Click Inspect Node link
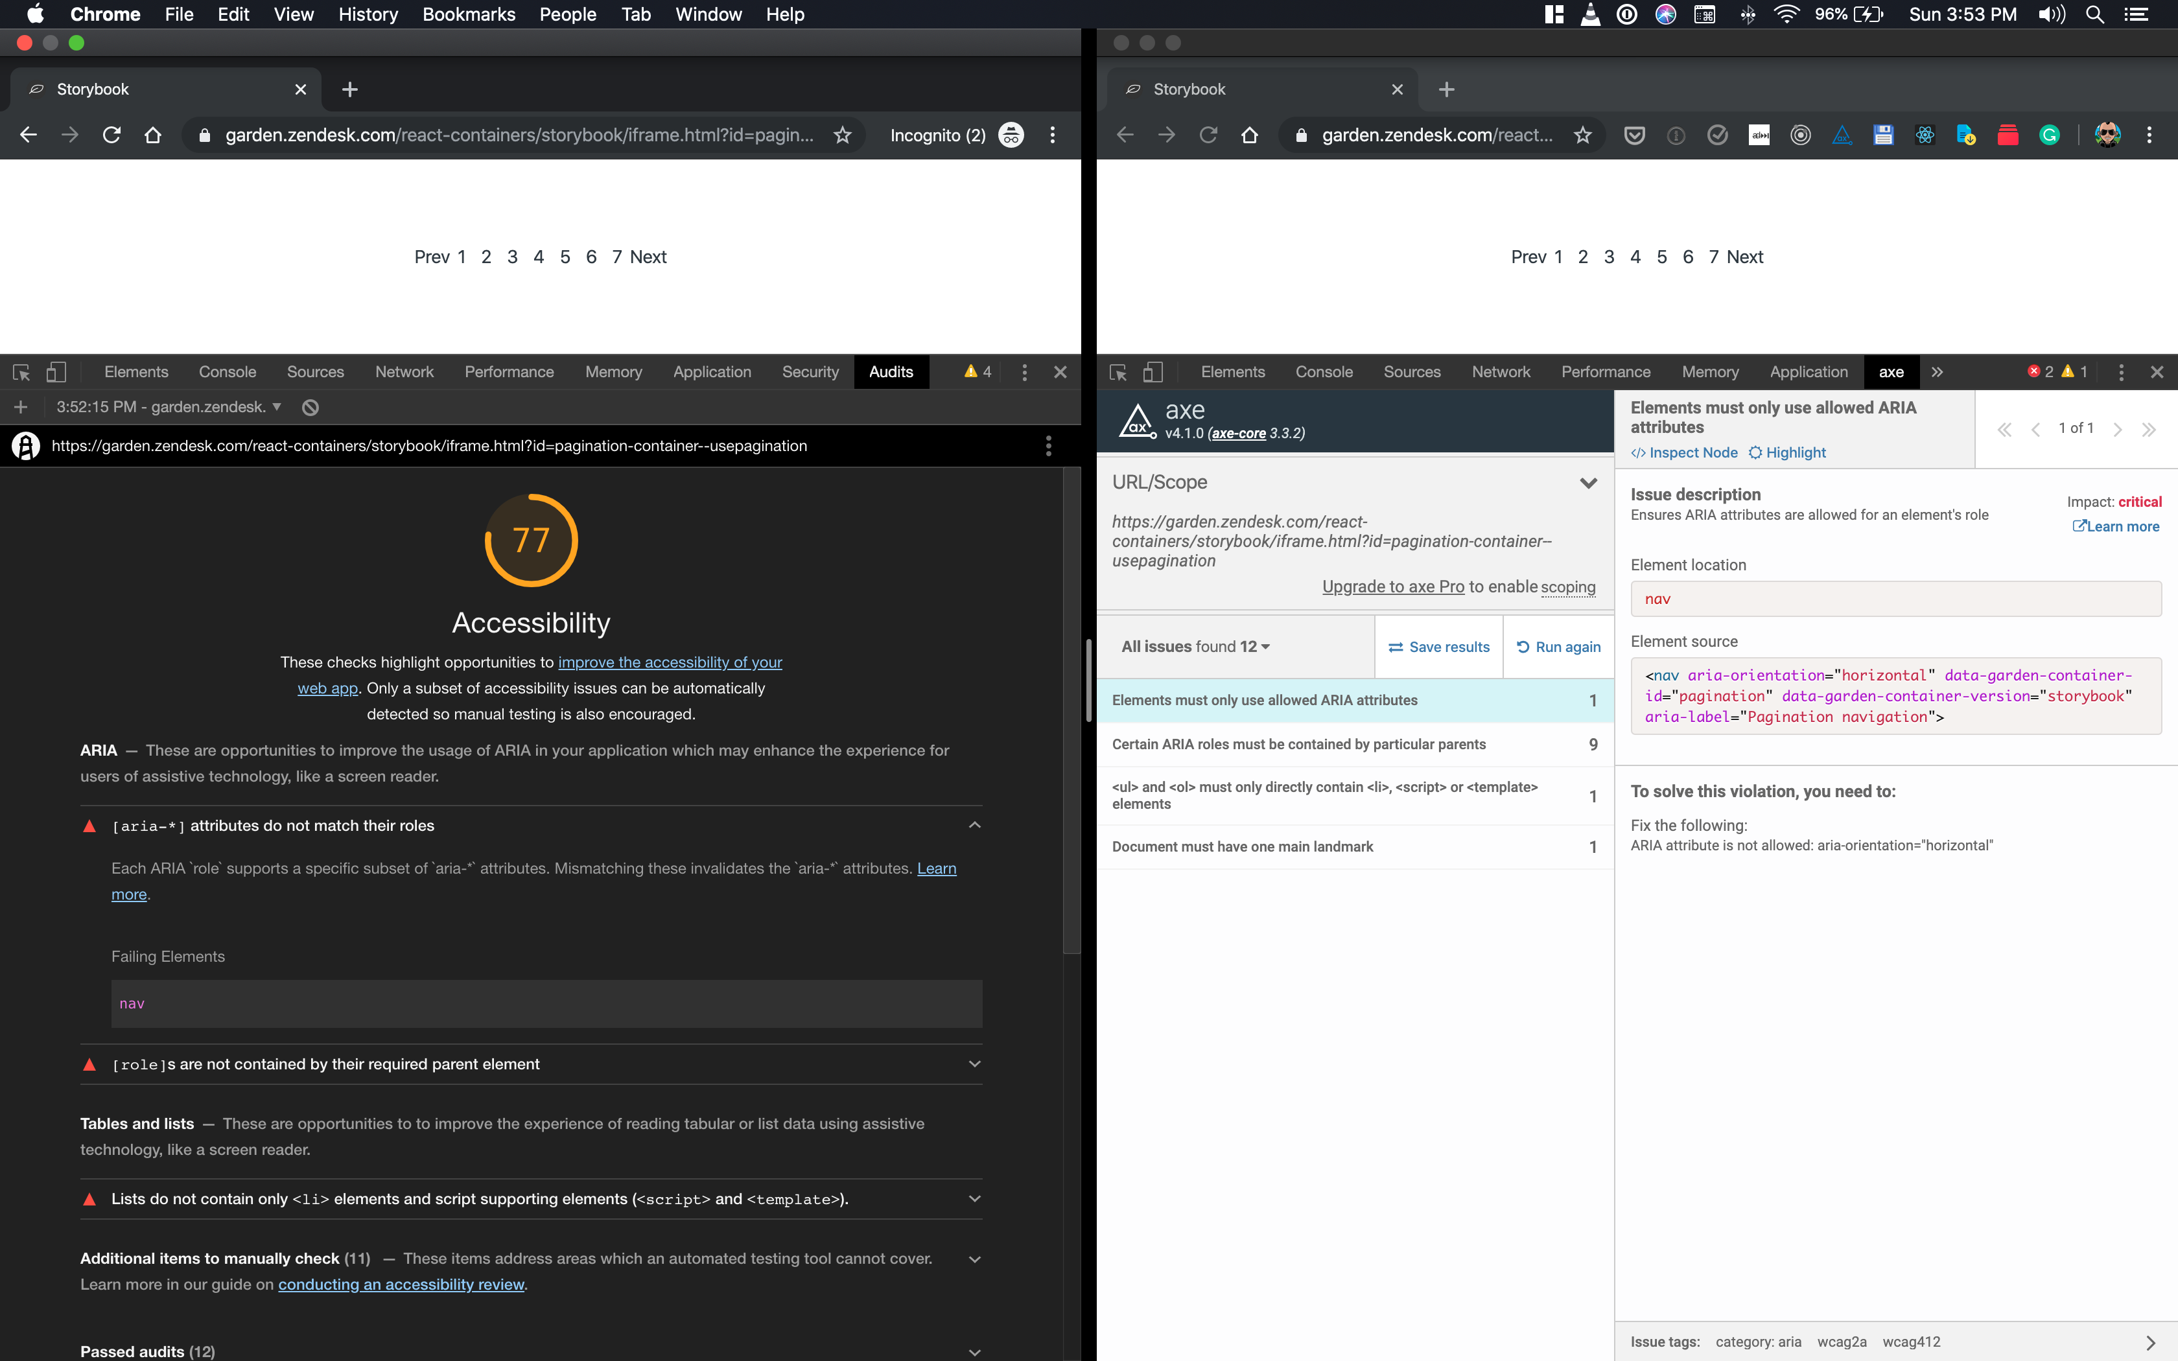This screenshot has height=1361, width=2178. (x=1684, y=453)
